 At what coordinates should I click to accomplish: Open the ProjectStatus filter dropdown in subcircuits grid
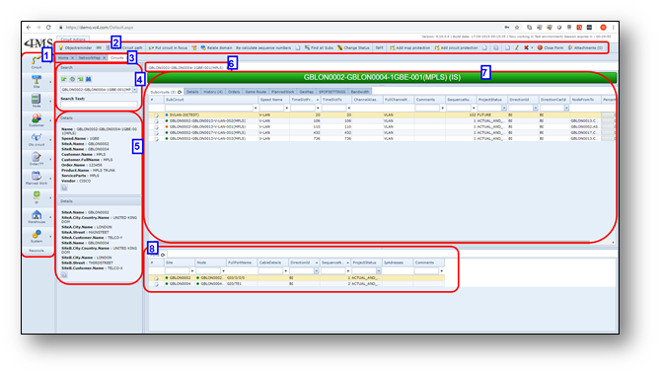[x=504, y=109]
